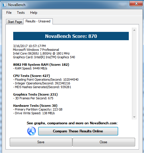Click the globe icon beside Compare button

[x=31, y=131]
